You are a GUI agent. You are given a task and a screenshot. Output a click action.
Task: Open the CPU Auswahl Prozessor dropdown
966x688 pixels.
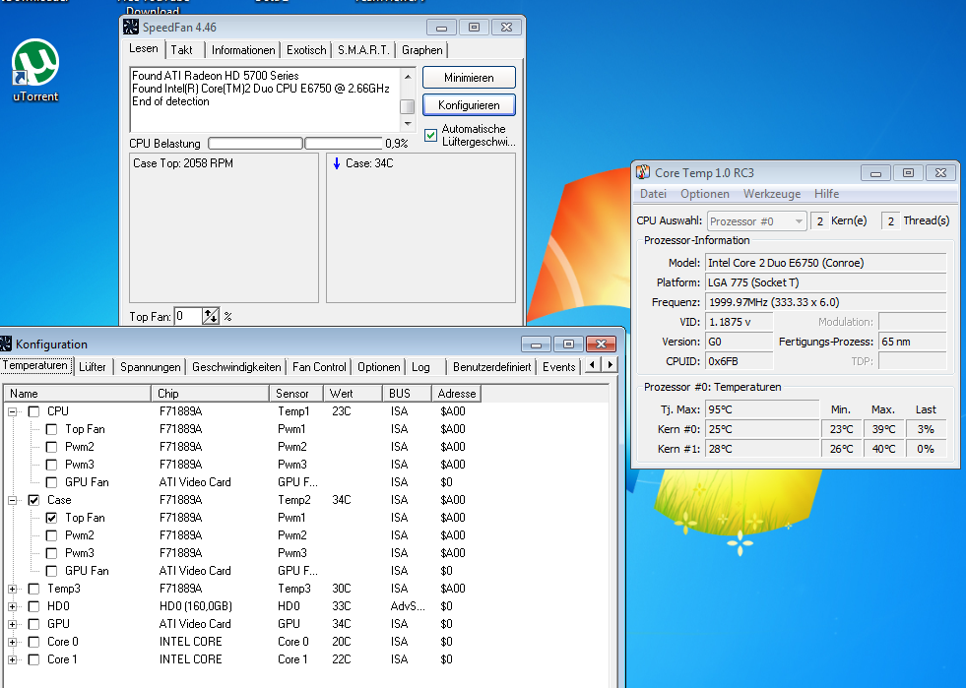[x=756, y=221]
